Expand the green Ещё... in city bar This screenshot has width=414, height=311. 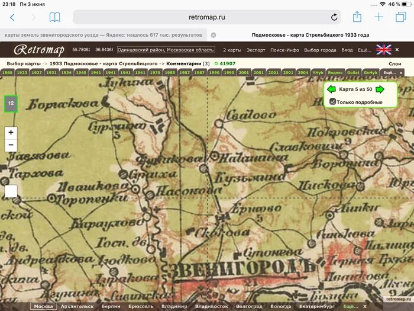point(351,306)
